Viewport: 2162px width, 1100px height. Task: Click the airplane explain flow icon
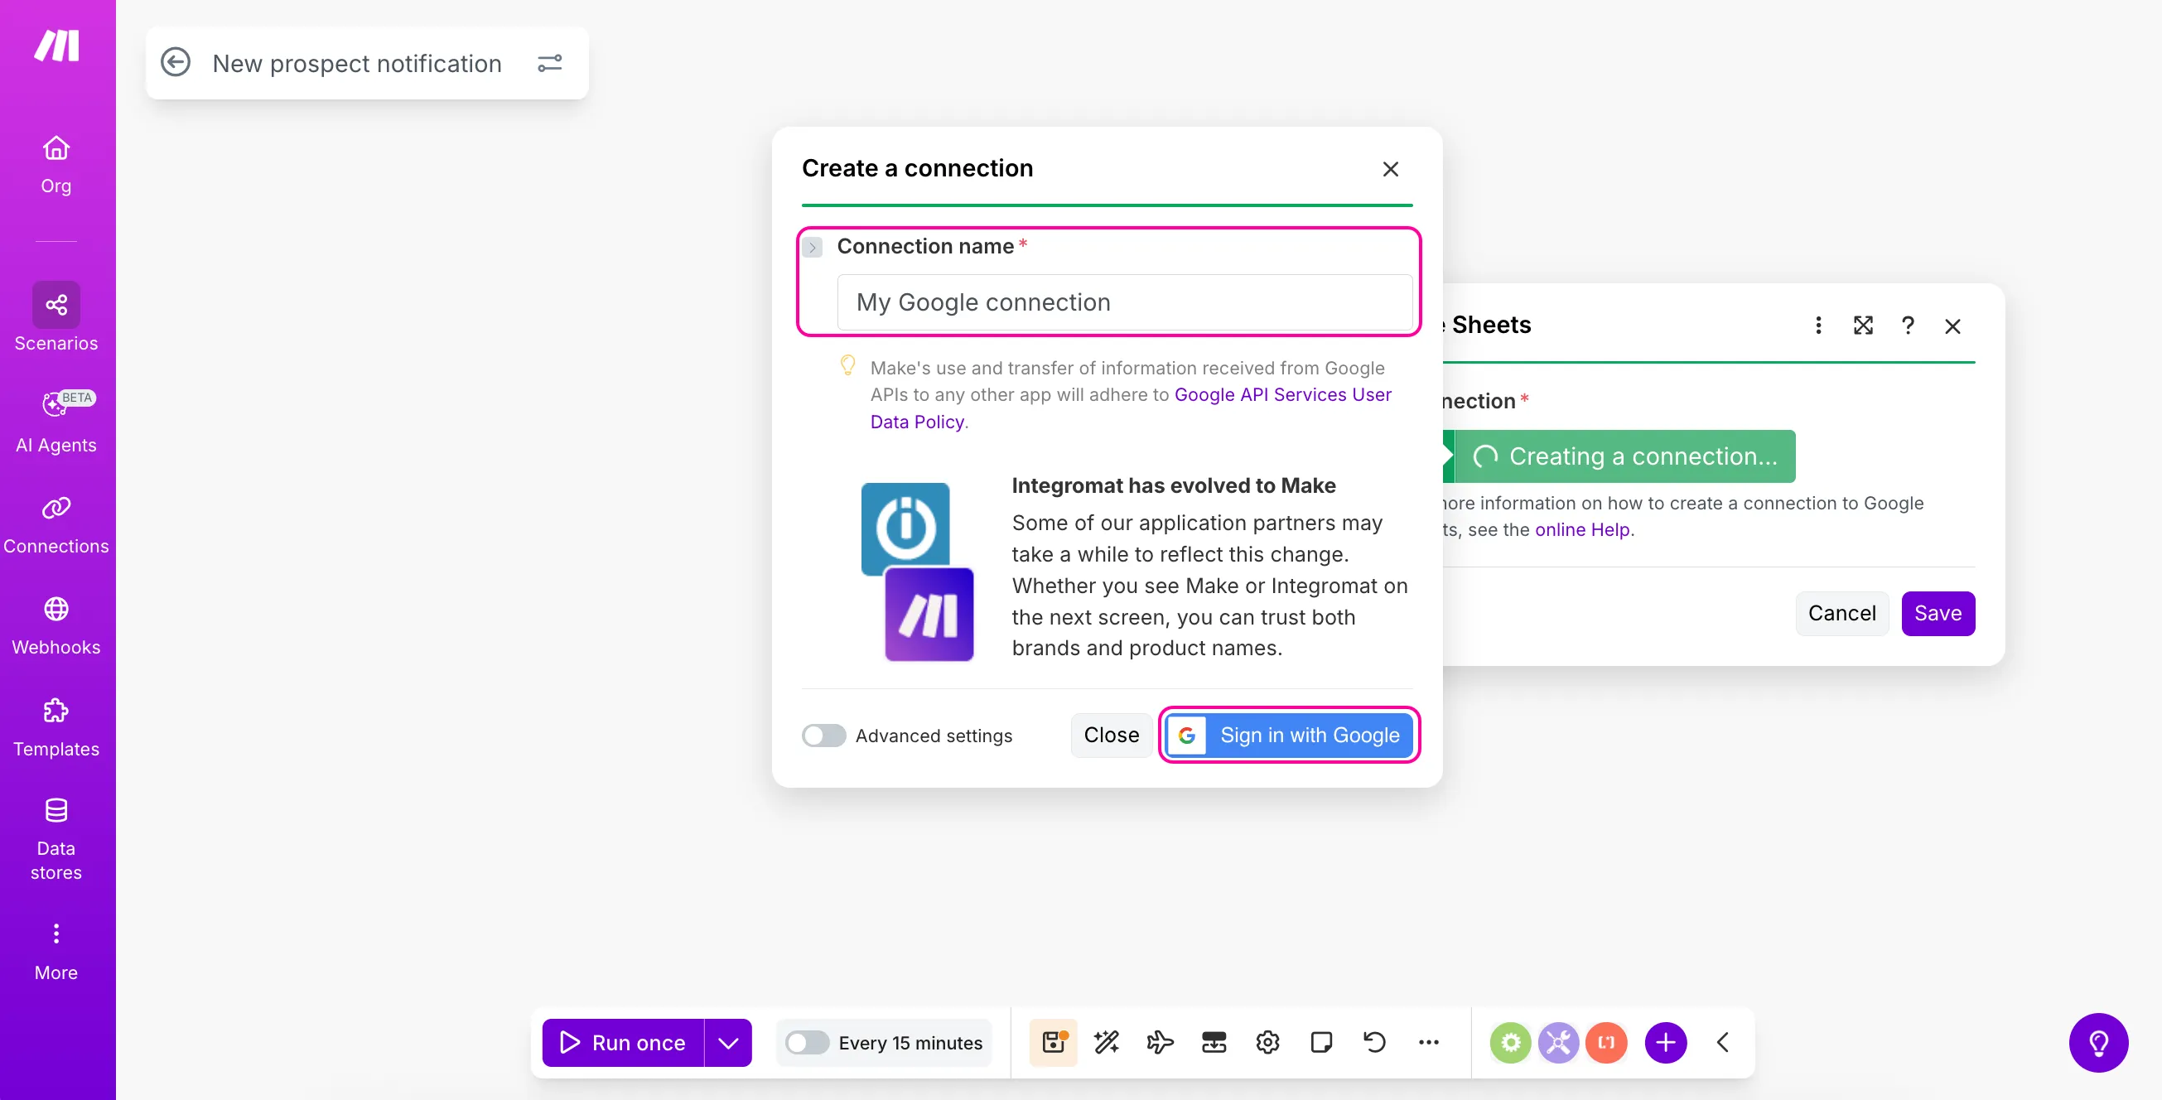pos(1161,1042)
